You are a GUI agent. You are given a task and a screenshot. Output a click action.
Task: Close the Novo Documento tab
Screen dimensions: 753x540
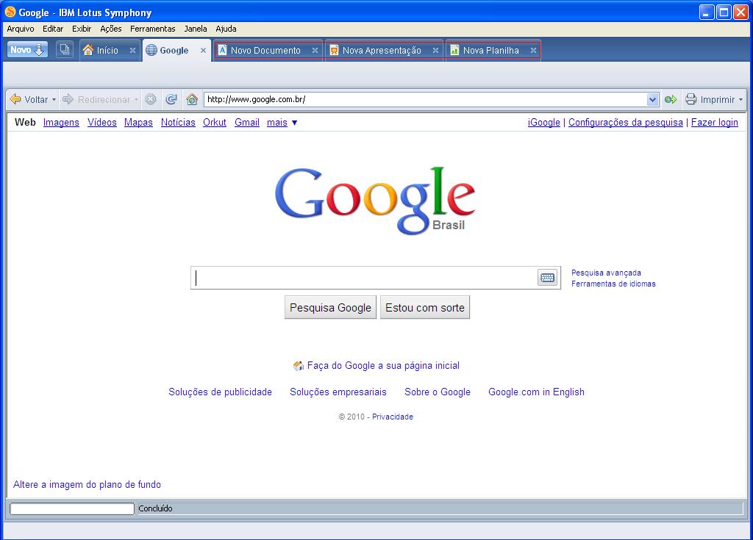(315, 50)
